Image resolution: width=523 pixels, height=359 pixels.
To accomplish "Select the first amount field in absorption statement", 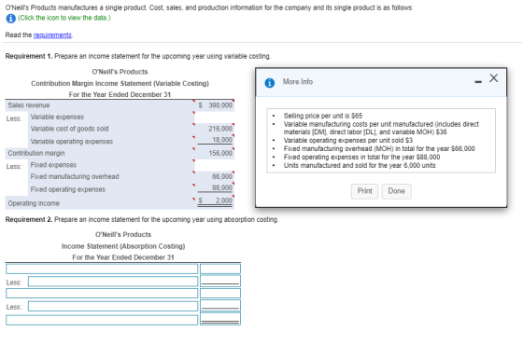I will click(x=220, y=269).
